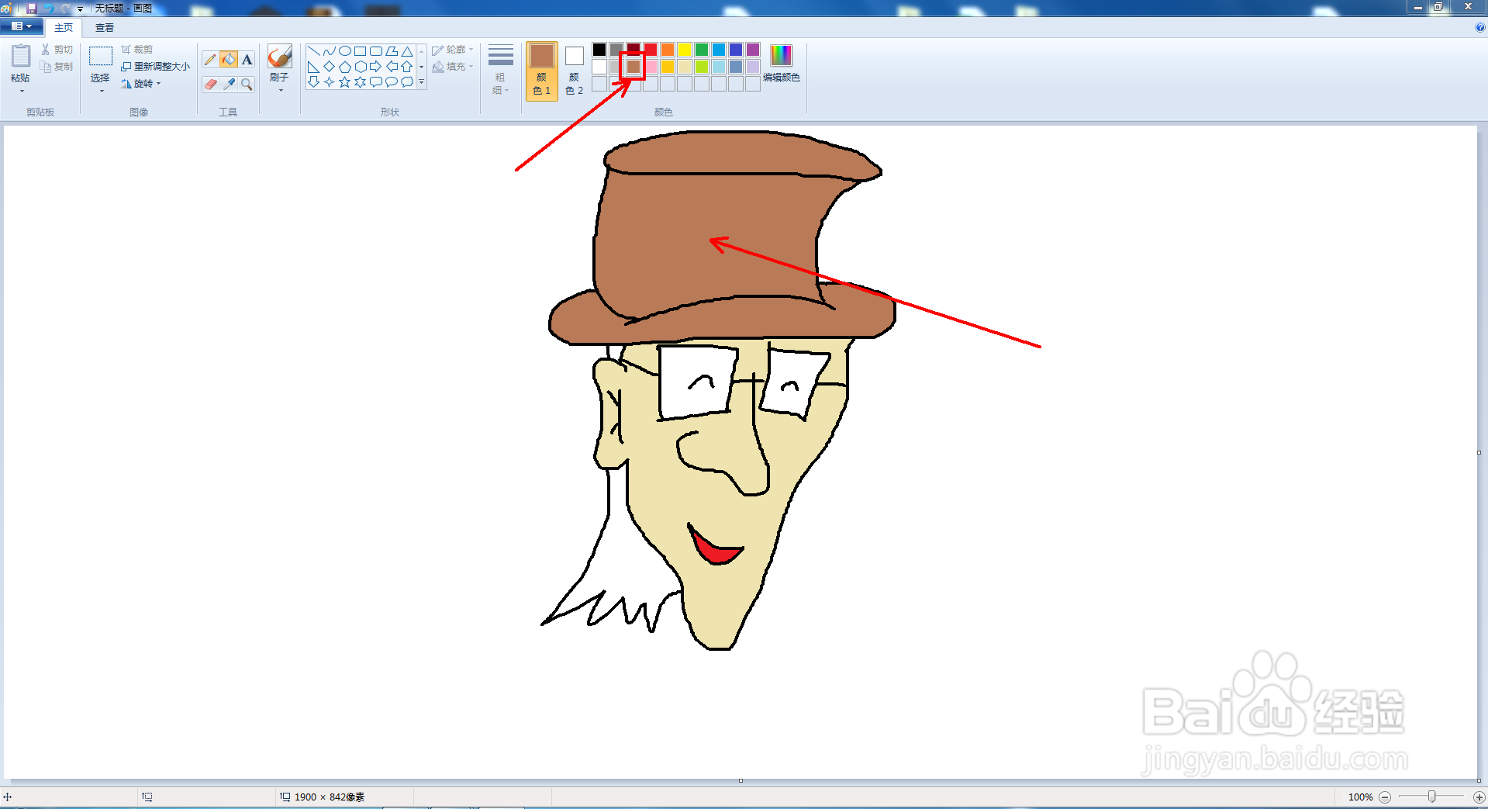Image resolution: width=1488 pixels, height=809 pixels.
Task: Pick the Triangle shape
Action: coord(407,51)
